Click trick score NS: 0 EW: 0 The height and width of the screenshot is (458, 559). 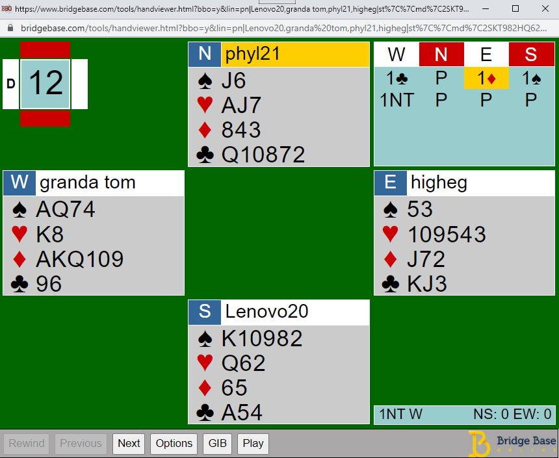pyautogui.click(x=512, y=414)
